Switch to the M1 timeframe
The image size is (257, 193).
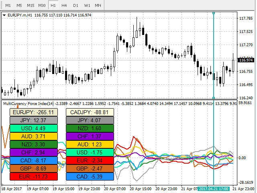8,6
